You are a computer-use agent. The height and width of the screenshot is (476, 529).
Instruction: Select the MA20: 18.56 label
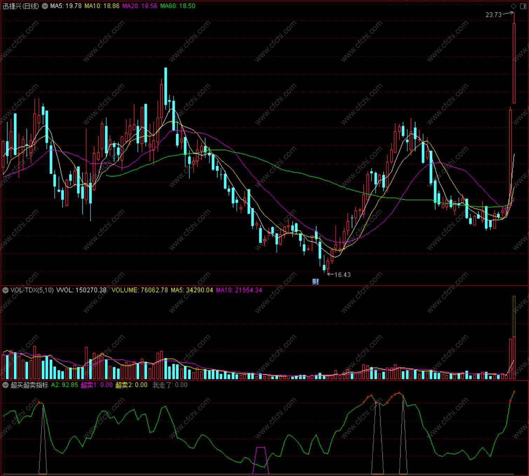pyautogui.click(x=140, y=6)
